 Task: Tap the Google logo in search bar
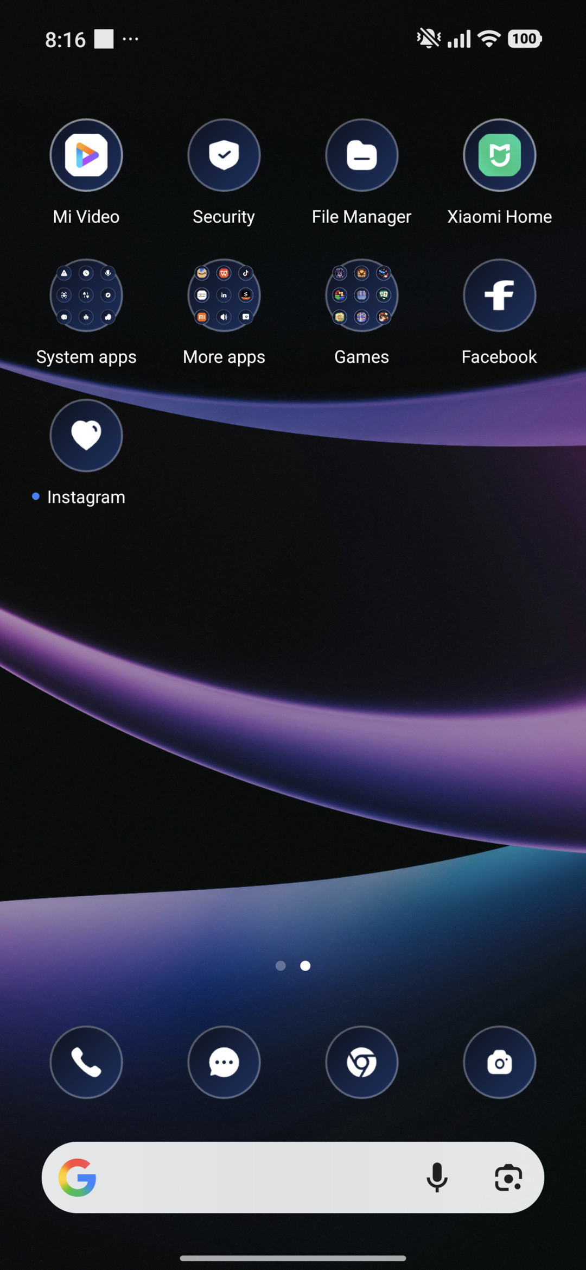[78, 1178]
